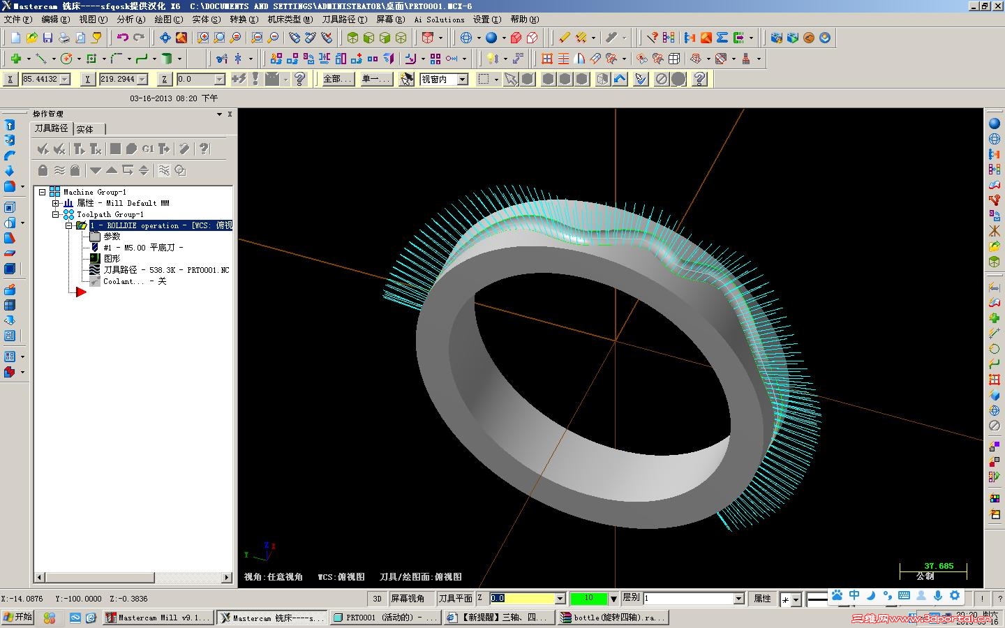Toggle the selection verify arrow-check icon
This screenshot has width=1005, height=628.
pos(641,79)
